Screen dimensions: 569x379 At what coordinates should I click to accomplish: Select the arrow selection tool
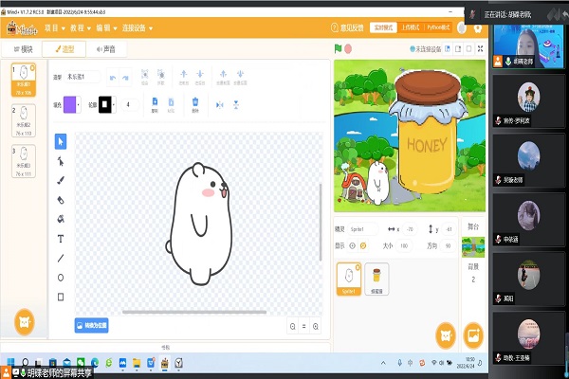(61, 141)
